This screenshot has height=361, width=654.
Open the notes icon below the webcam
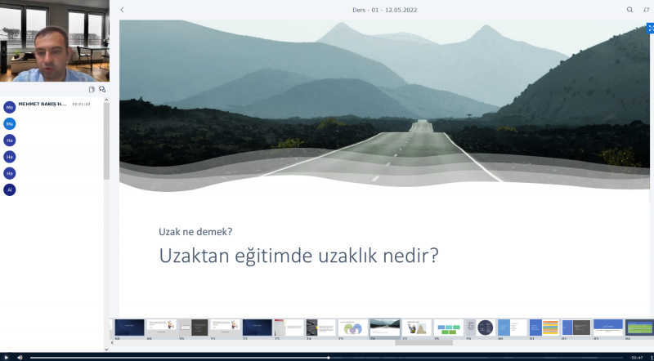tap(92, 90)
